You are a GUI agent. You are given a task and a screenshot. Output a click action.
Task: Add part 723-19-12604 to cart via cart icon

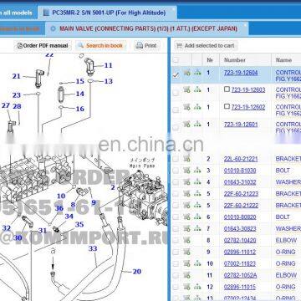click(186, 73)
